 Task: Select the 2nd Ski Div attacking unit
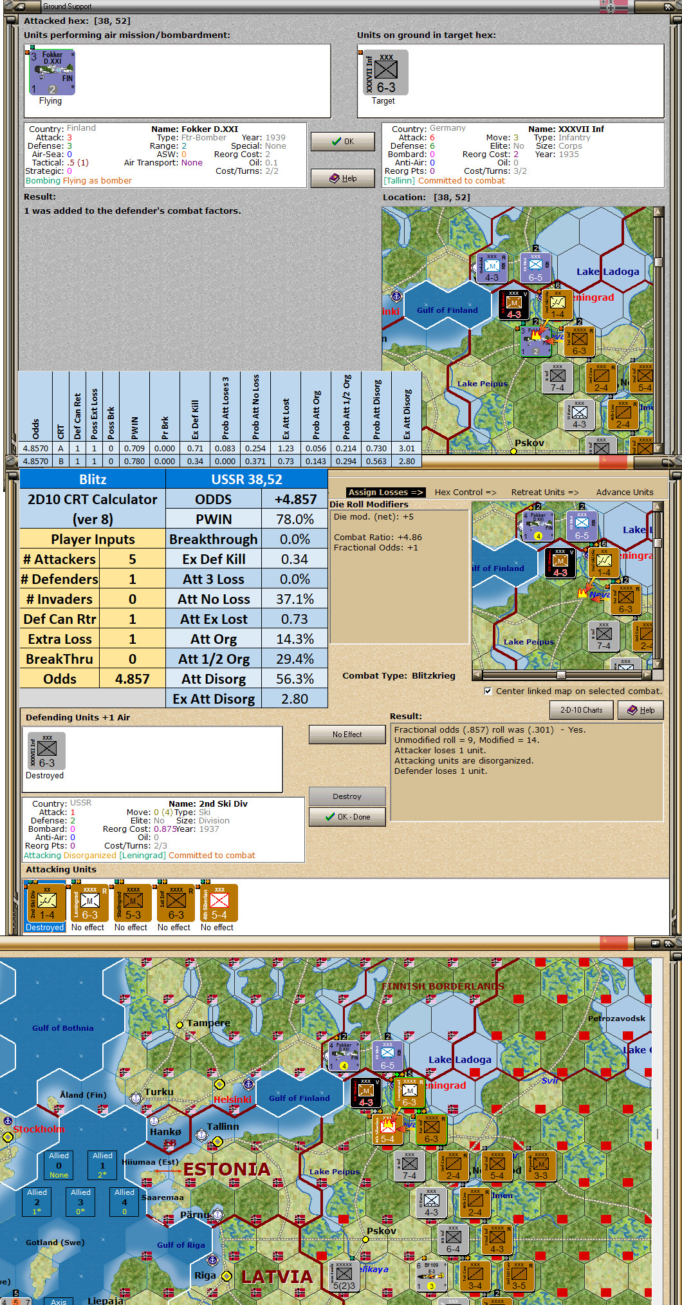coord(46,903)
